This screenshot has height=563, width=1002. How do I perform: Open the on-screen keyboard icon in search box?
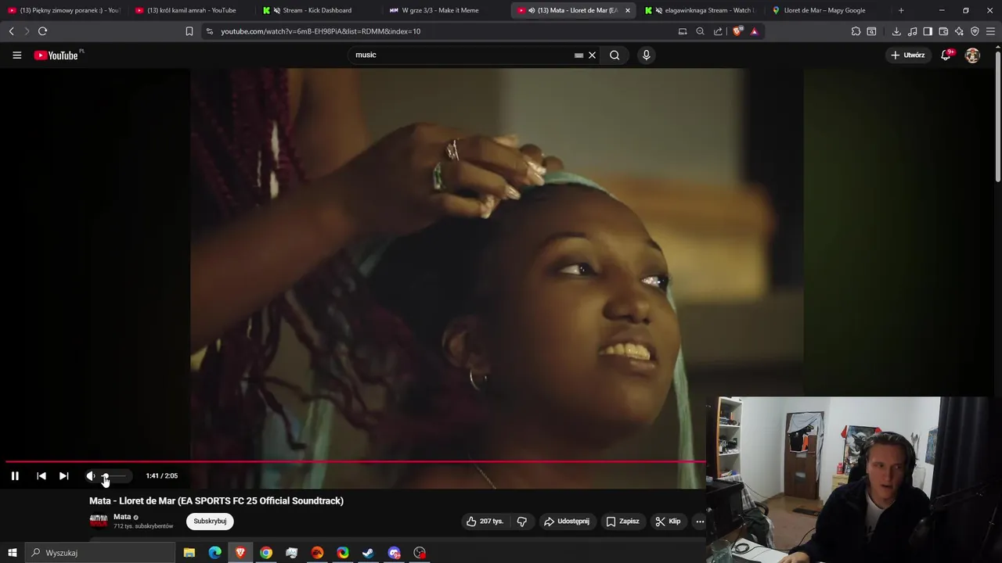pyautogui.click(x=578, y=56)
